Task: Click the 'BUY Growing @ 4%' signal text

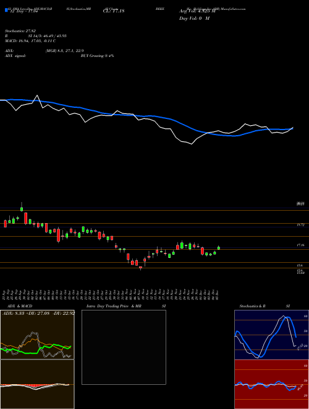Action: (97, 56)
